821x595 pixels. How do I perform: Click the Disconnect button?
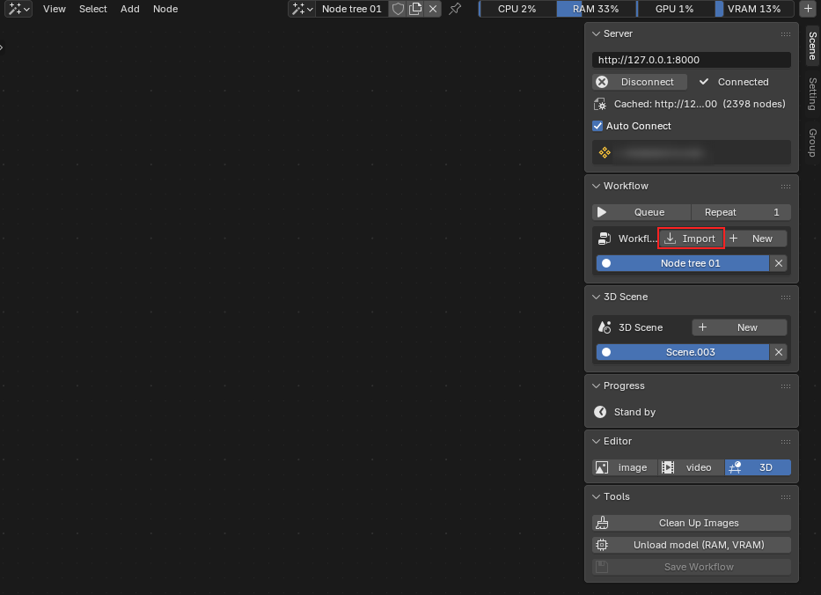coord(640,82)
